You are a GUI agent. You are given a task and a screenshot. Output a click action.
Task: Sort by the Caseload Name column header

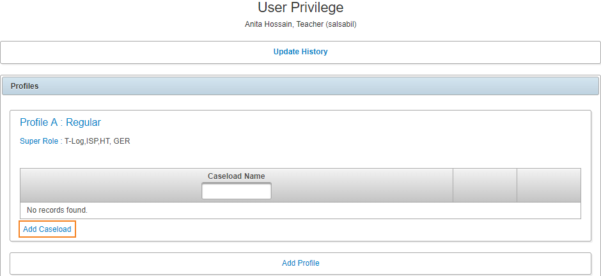pyautogui.click(x=237, y=176)
